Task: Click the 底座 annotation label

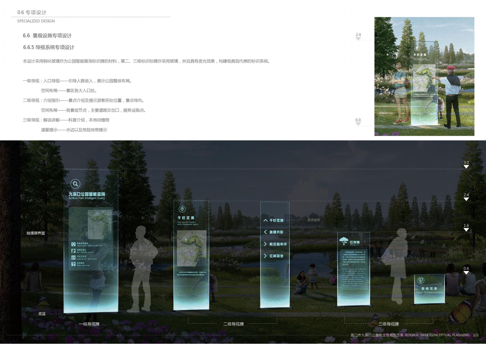Action: [42, 314]
